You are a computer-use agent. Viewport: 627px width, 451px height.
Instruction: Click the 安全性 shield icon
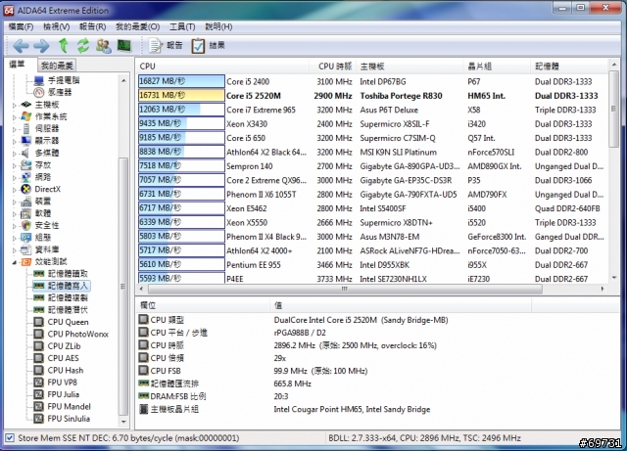(x=26, y=225)
